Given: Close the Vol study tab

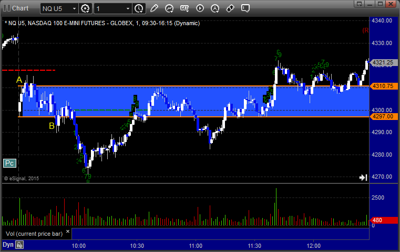Looking at the screenshot, I should point(68,232).
